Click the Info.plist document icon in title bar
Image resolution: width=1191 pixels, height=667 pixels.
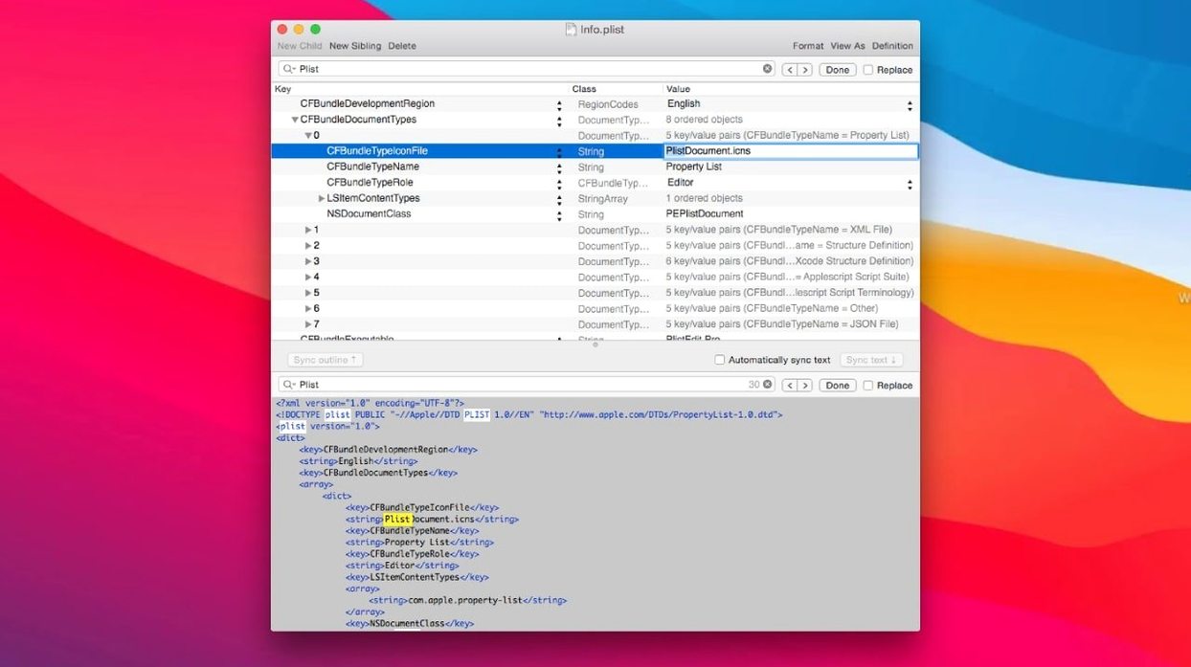[x=572, y=30]
